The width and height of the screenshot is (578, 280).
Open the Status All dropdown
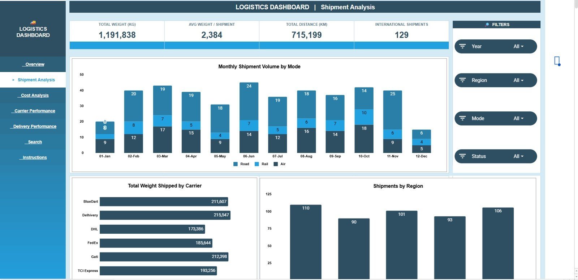point(518,156)
